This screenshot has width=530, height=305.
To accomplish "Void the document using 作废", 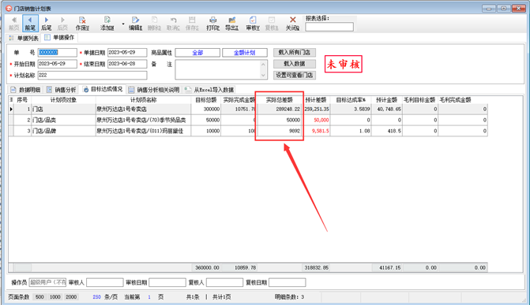I will (x=82, y=24).
